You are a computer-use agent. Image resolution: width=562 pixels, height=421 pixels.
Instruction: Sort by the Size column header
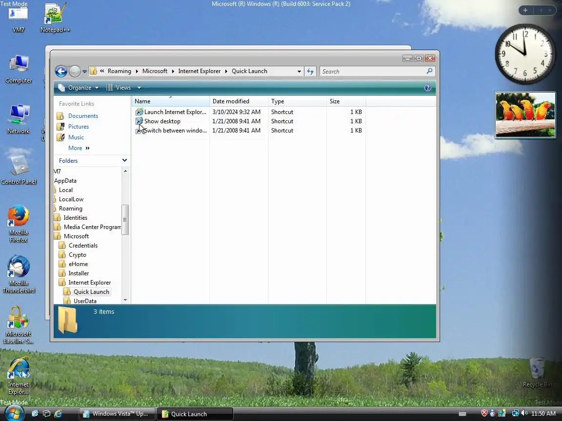tap(346, 101)
